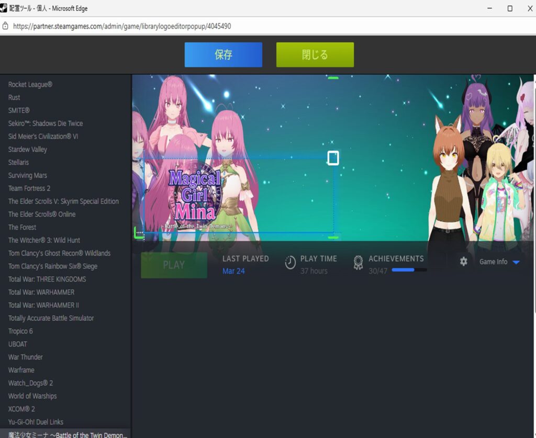
Task: Click the site padlock icon in address bar
Action: pos(6,26)
